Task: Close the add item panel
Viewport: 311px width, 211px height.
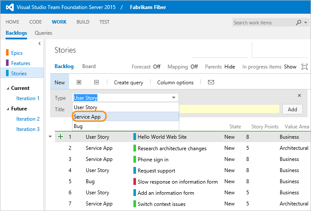Action: coord(299,95)
